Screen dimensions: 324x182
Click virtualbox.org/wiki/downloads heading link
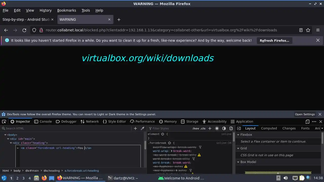pyautogui.click(x=148, y=58)
